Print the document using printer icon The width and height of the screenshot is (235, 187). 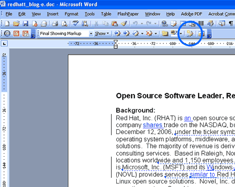pyautogui.click(x=55, y=23)
